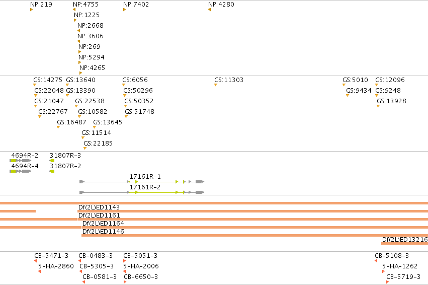The width and height of the screenshot is (428, 285).
Task: Click the 31807R-2 feature label
Action: point(65,166)
